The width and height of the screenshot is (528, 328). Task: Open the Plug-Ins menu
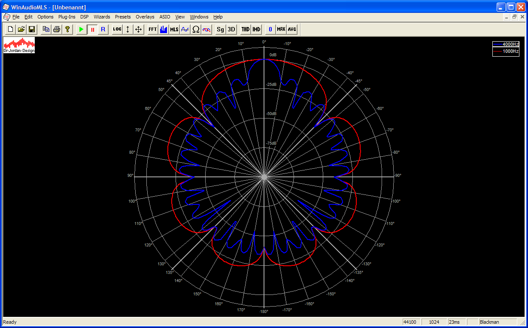[x=67, y=17]
